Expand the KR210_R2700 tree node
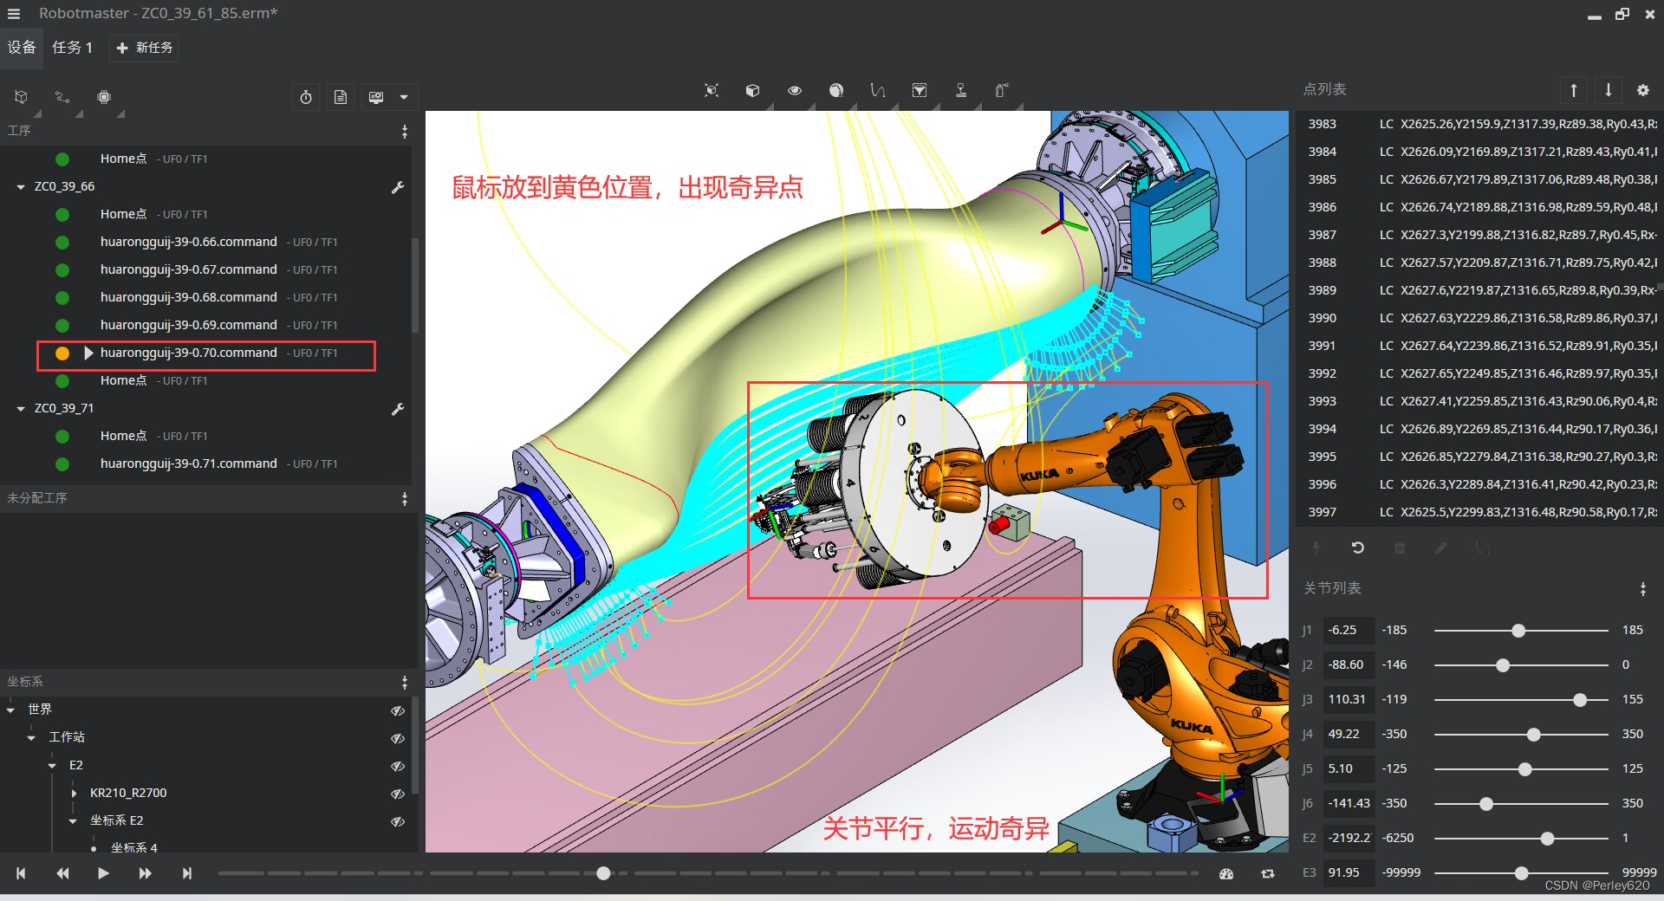The width and height of the screenshot is (1664, 901). 74,794
